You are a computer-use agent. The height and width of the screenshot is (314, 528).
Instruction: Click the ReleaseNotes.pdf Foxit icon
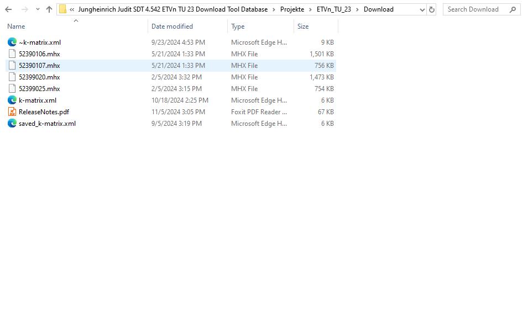(x=12, y=111)
